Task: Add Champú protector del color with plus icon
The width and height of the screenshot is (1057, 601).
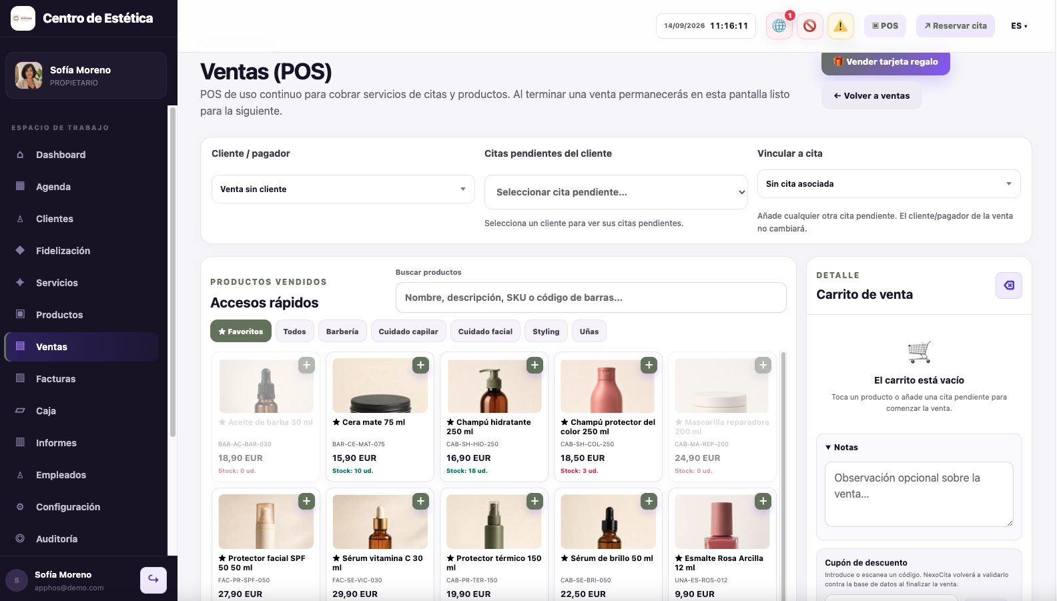Action: [649, 365]
